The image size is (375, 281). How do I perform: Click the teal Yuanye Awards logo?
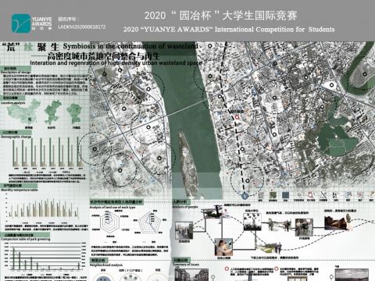pos(21,23)
